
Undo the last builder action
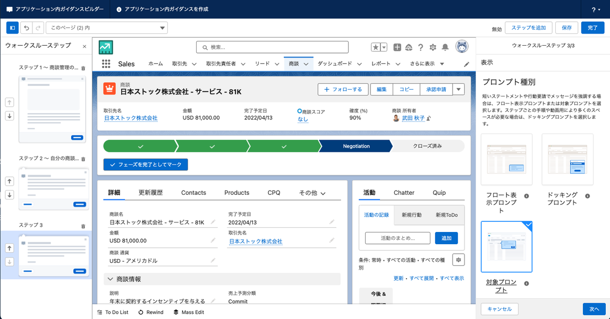pyautogui.click(x=26, y=28)
